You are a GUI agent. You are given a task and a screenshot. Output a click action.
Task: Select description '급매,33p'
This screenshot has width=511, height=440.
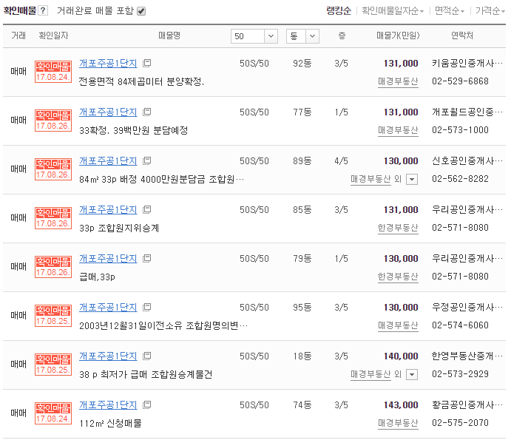(x=97, y=277)
